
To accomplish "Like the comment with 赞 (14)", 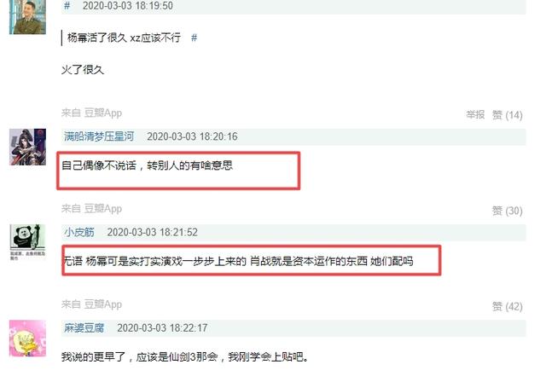I will [x=507, y=115].
